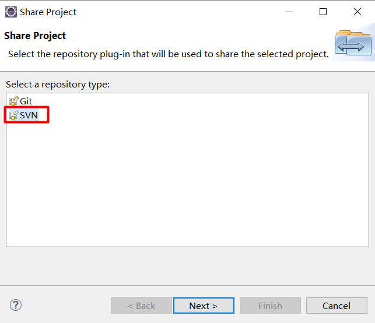The image size is (375, 323).
Task: Click the Finish button
Action: tap(270, 306)
